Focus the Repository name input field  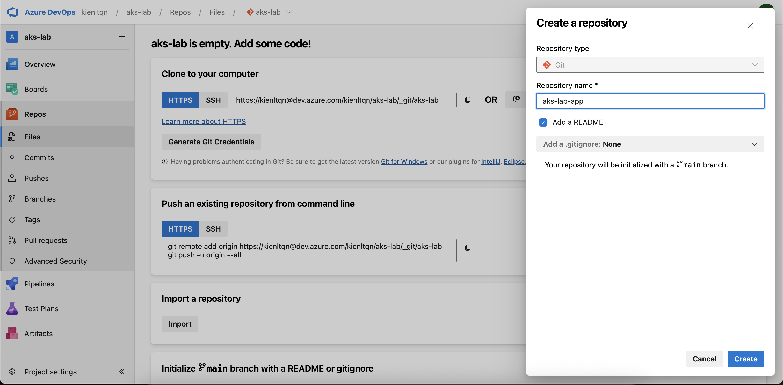point(650,101)
